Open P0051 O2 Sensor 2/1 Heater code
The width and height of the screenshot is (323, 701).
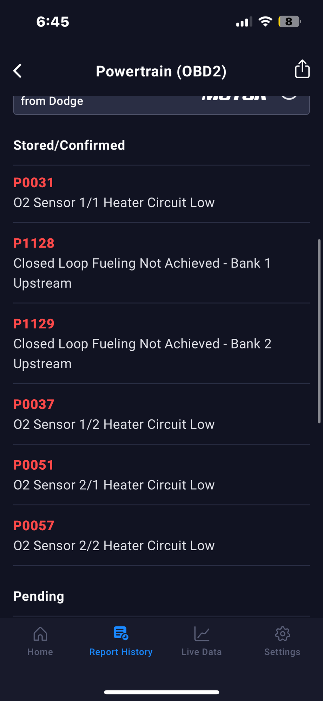(x=114, y=475)
